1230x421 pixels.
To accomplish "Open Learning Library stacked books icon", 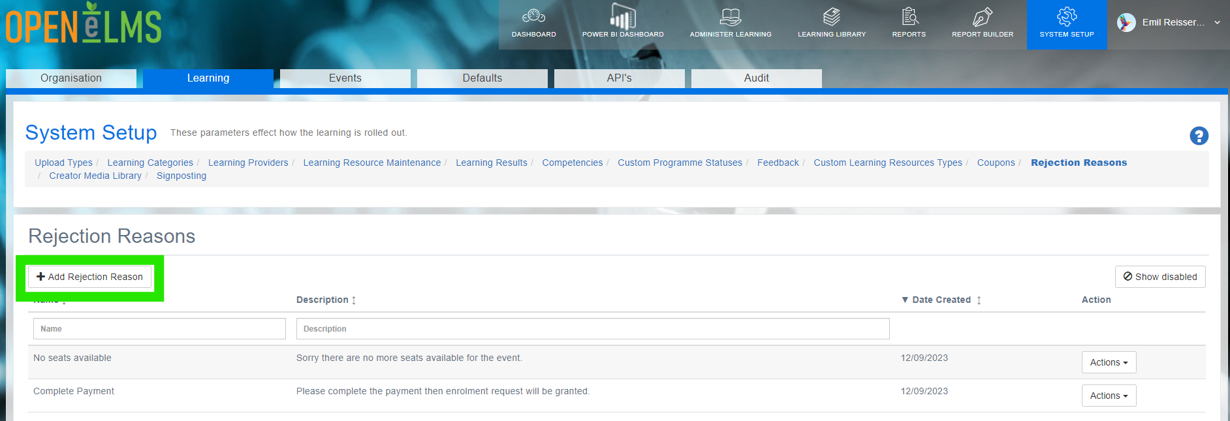I will click(x=832, y=16).
